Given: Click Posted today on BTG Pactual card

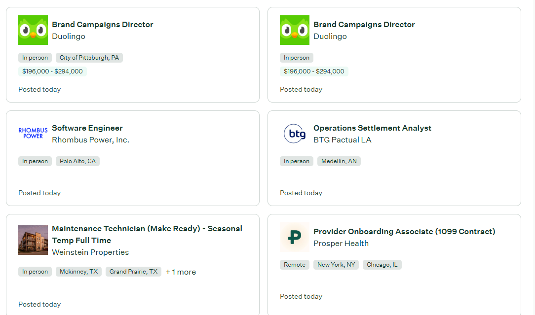Looking at the screenshot, I should pyautogui.click(x=301, y=193).
